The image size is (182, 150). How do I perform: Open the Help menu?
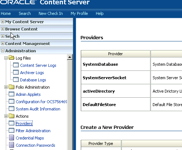pos(100,13)
